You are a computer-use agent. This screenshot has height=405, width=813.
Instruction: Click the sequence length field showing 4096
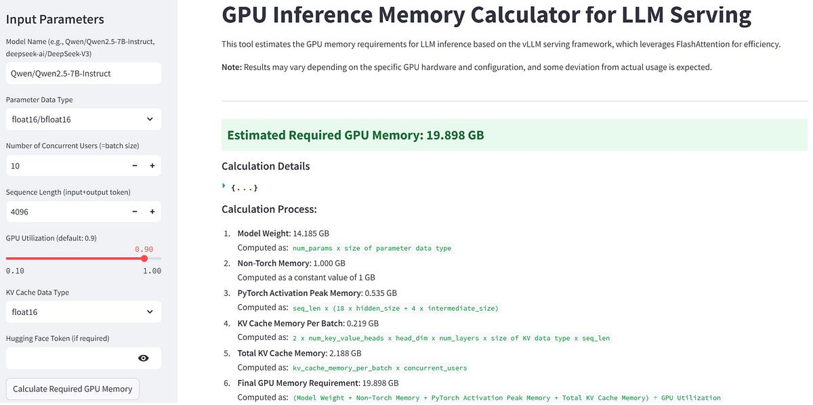[61, 211]
